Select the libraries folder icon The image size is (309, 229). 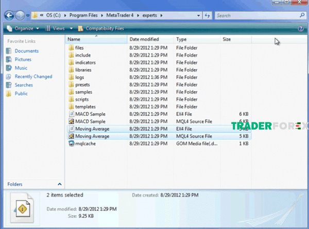[71, 69]
